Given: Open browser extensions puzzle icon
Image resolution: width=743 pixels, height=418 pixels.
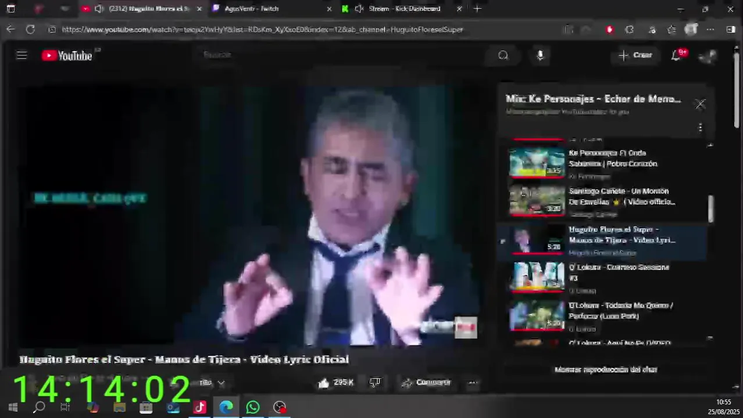Looking at the screenshot, I should 630,29.
